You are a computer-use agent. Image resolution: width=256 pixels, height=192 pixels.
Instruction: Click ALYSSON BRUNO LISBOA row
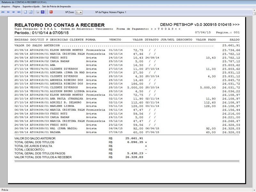tap(127, 91)
